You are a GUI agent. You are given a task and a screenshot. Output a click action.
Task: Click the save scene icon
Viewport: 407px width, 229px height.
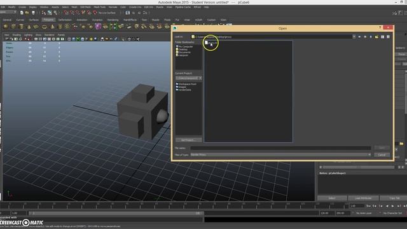(x=33, y=13)
